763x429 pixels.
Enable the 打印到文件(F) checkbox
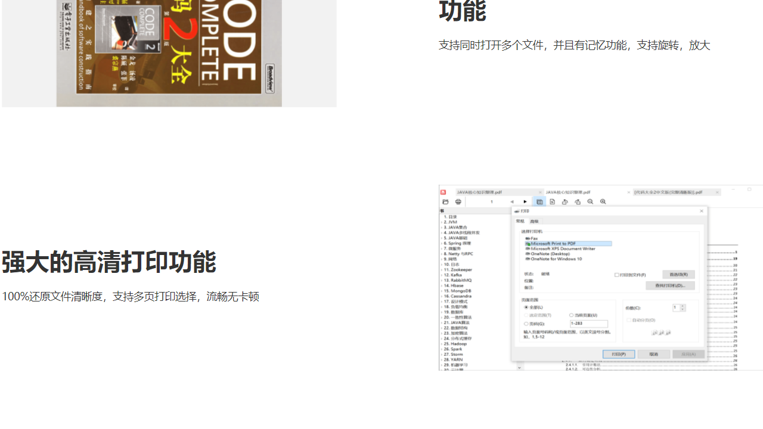616,275
